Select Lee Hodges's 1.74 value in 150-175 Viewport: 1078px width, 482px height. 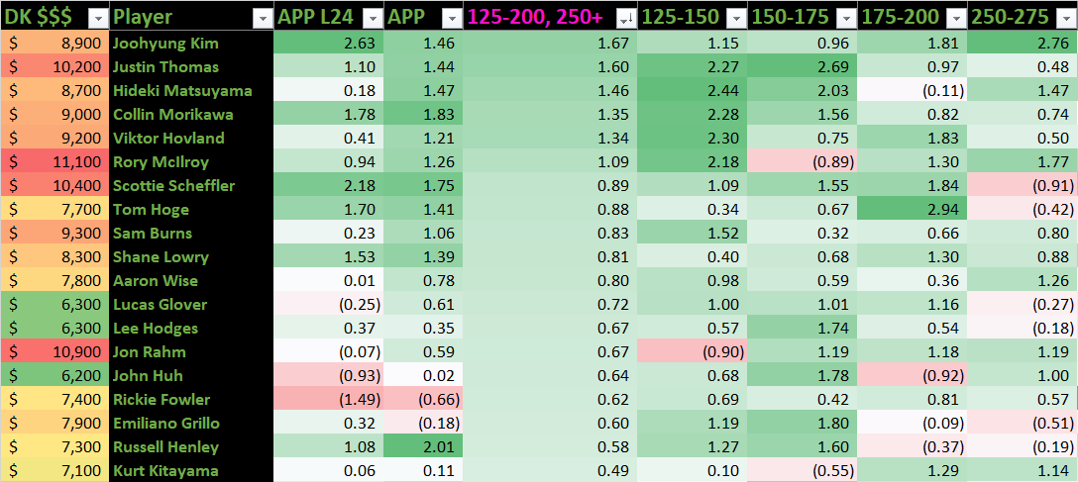pyautogui.click(x=803, y=329)
